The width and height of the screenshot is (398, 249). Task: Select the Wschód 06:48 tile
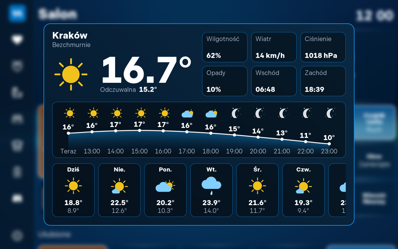(274, 81)
